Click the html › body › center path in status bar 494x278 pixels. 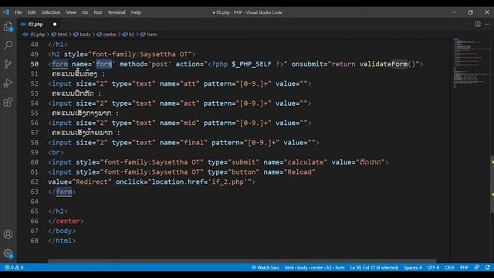pos(314,268)
